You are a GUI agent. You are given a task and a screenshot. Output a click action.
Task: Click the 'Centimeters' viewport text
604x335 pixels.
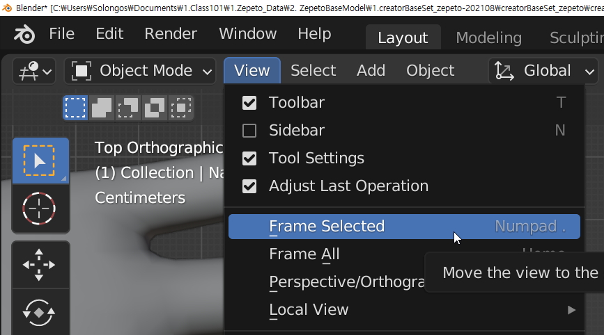pyautogui.click(x=140, y=198)
